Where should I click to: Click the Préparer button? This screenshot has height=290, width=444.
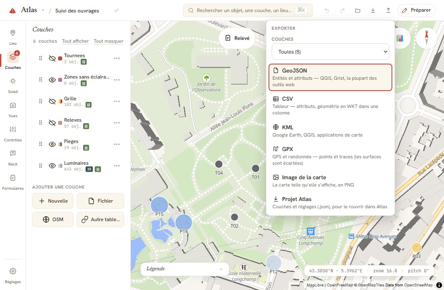(x=417, y=10)
